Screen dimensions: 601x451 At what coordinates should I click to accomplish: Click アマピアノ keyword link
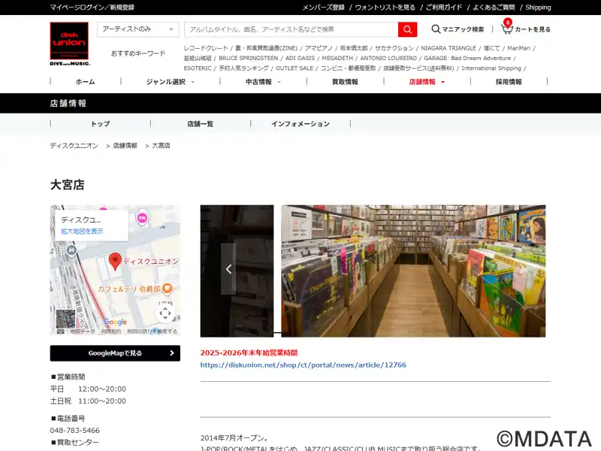point(319,48)
